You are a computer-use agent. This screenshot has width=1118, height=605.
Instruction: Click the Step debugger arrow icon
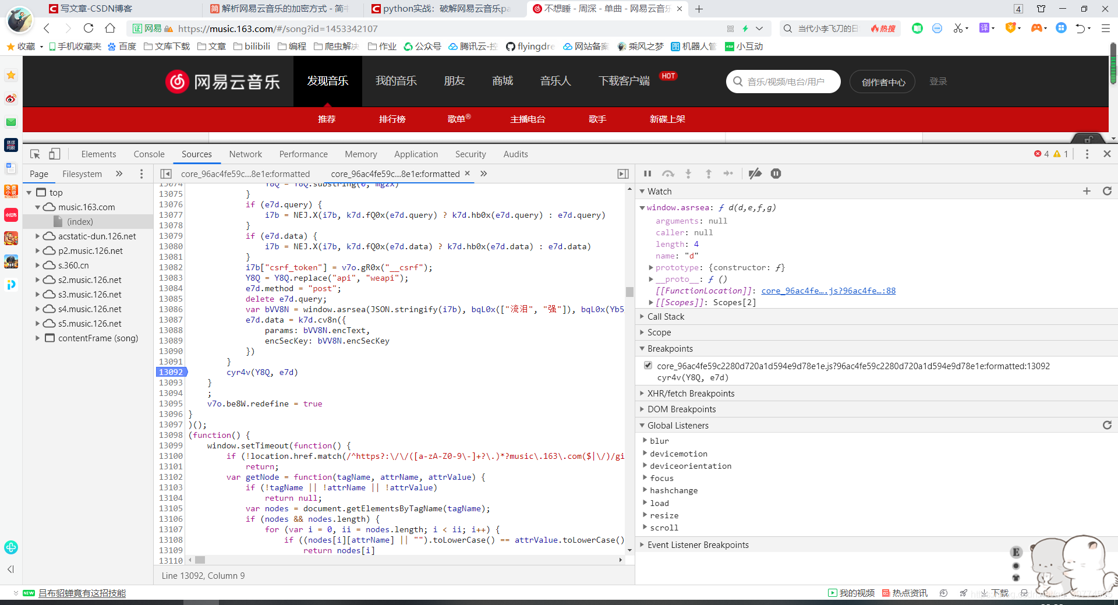[728, 174]
